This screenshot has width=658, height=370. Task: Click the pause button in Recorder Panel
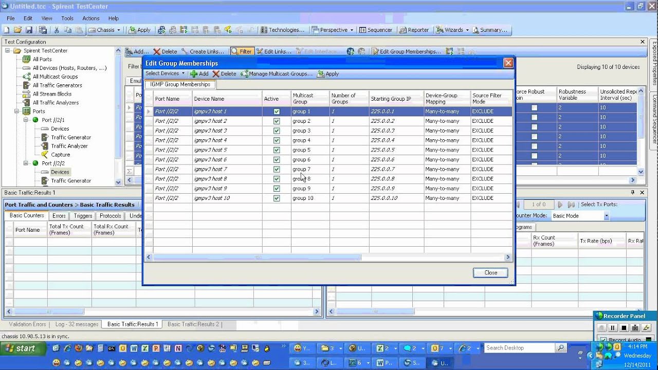[x=612, y=328]
